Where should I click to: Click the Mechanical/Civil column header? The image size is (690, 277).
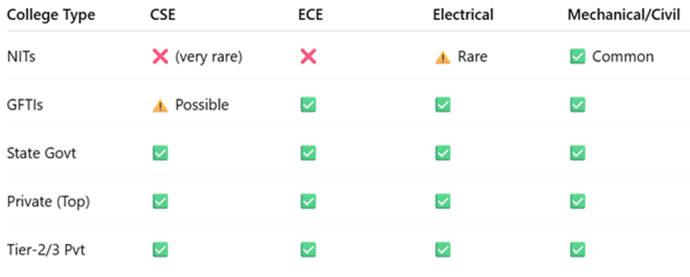(x=623, y=15)
